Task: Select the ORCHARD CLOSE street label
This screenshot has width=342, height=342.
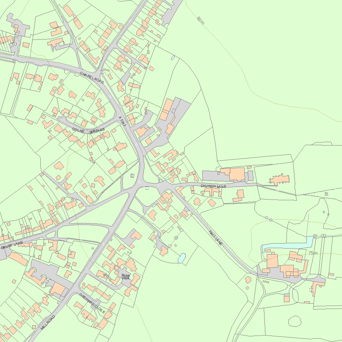Action: [x=92, y=303]
